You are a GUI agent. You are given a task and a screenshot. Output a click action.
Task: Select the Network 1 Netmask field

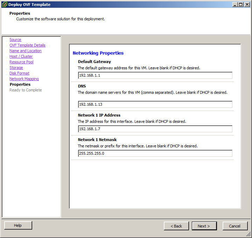(x=155, y=153)
